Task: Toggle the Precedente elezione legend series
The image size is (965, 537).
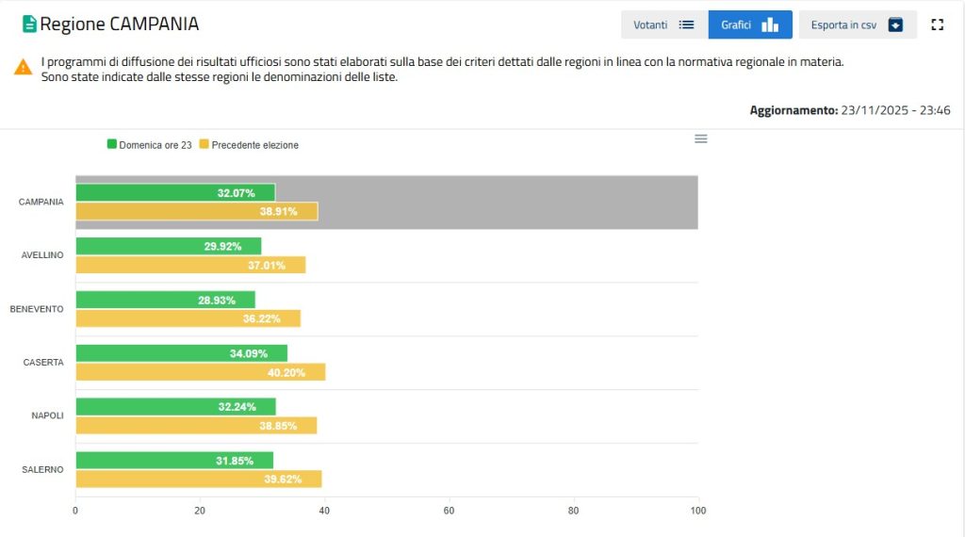Action: click(x=254, y=145)
